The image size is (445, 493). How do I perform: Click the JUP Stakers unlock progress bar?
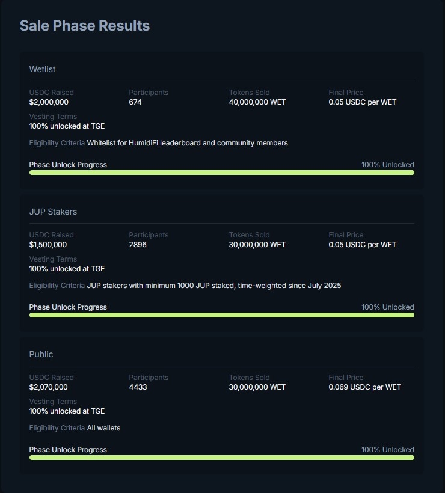[x=221, y=315]
